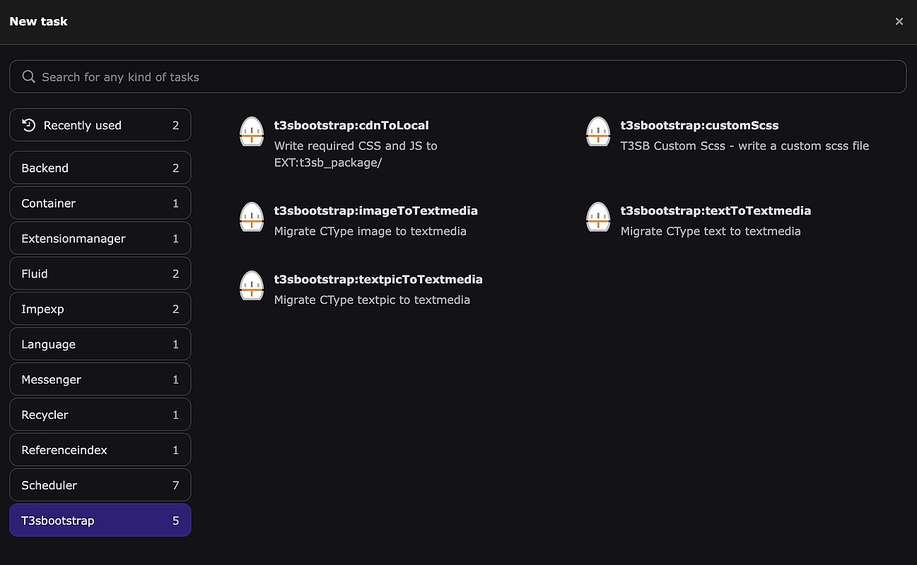Close the New task dialog
The image size is (917, 565).
coord(899,21)
